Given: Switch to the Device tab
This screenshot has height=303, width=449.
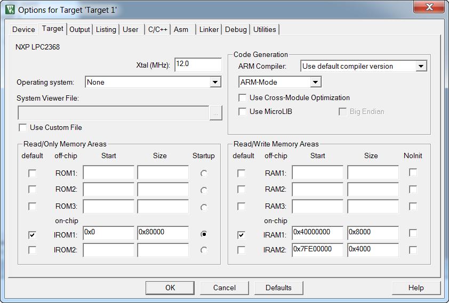Looking at the screenshot, I should point(23,29).
